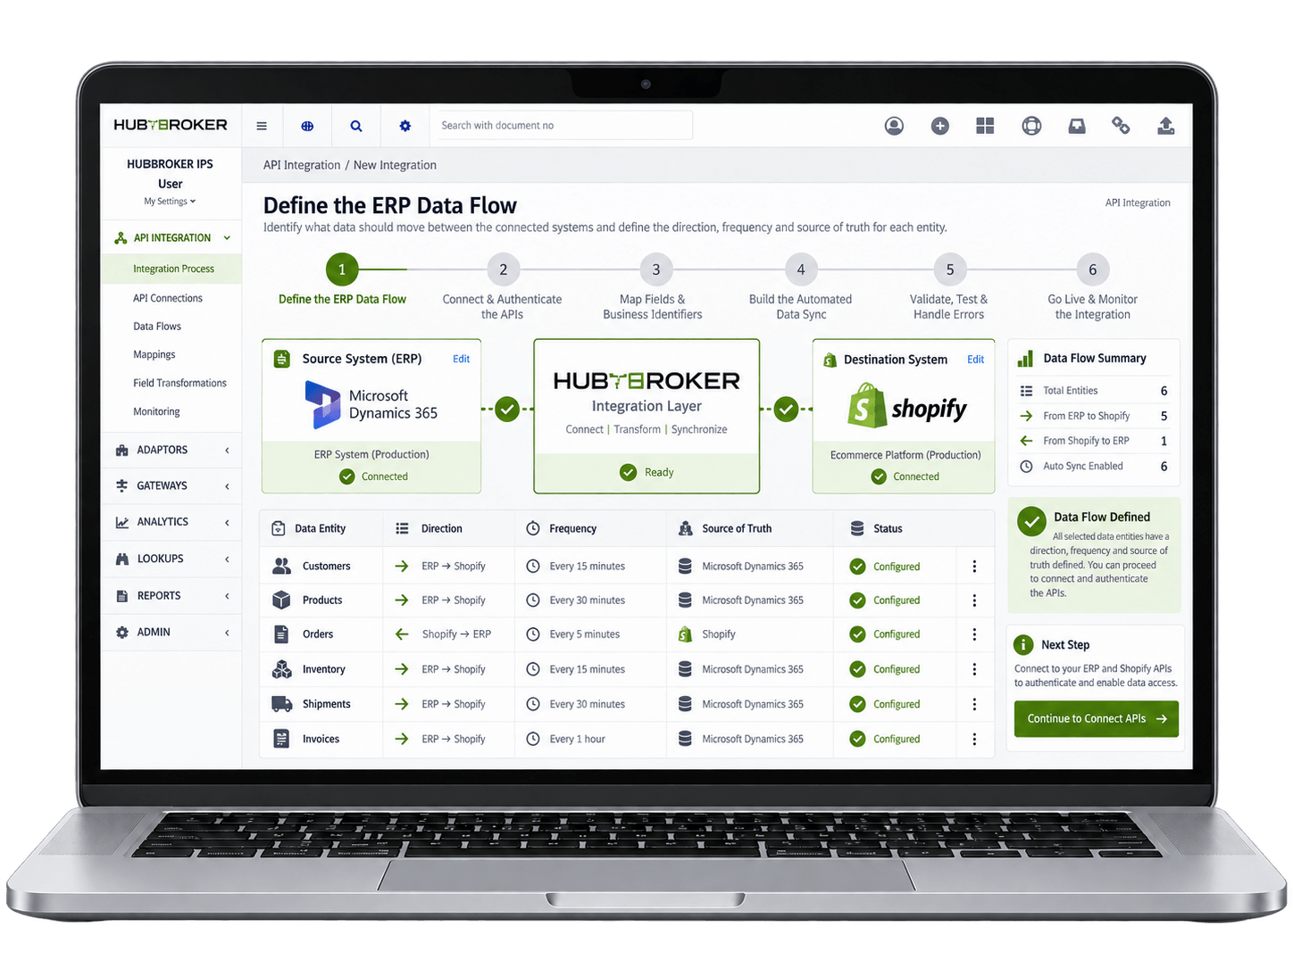Image resolution: width=1293 pixels, height=969 pixels.
Task: Open API Connections in sidebar
Action: 168,298
